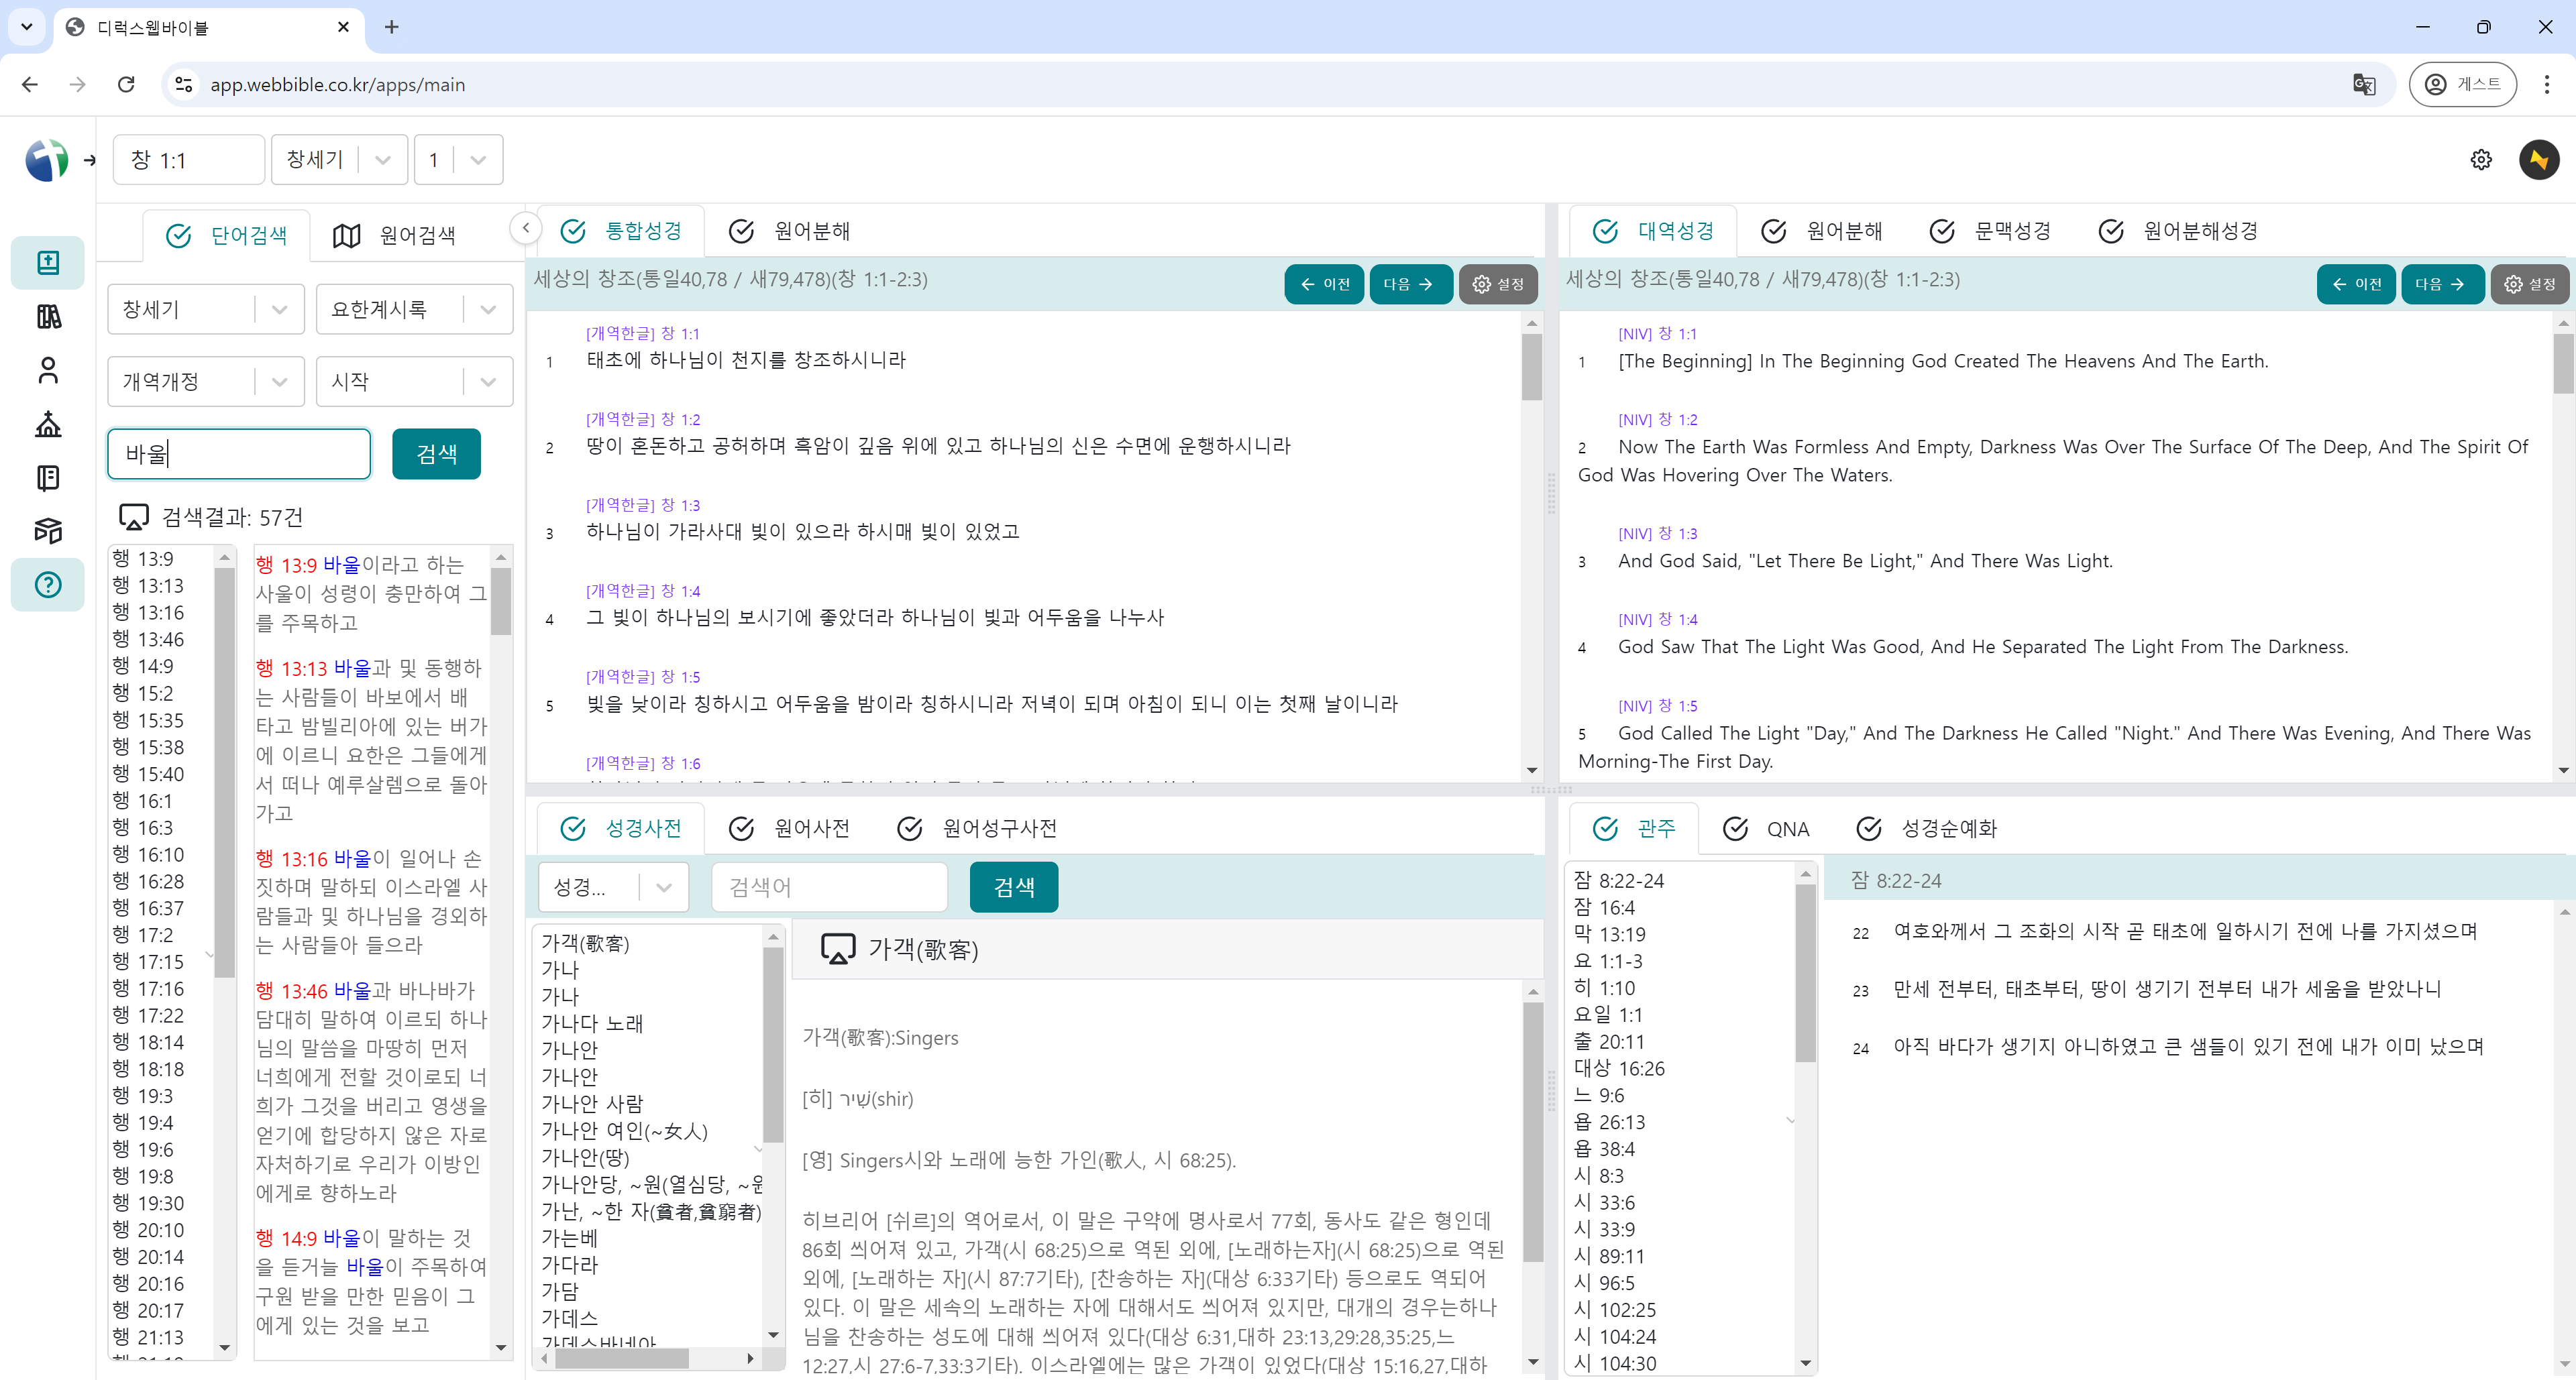Open the gear settings icon at top right

click(x=2481, y=160)
